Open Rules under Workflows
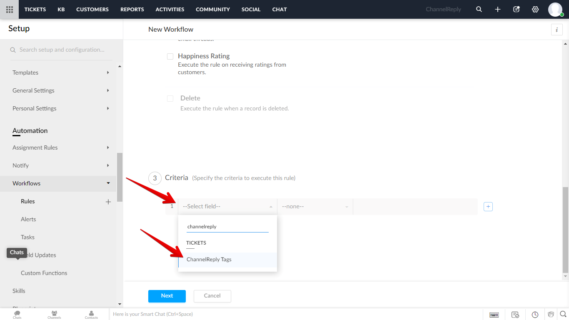 [x=28, y=201]
